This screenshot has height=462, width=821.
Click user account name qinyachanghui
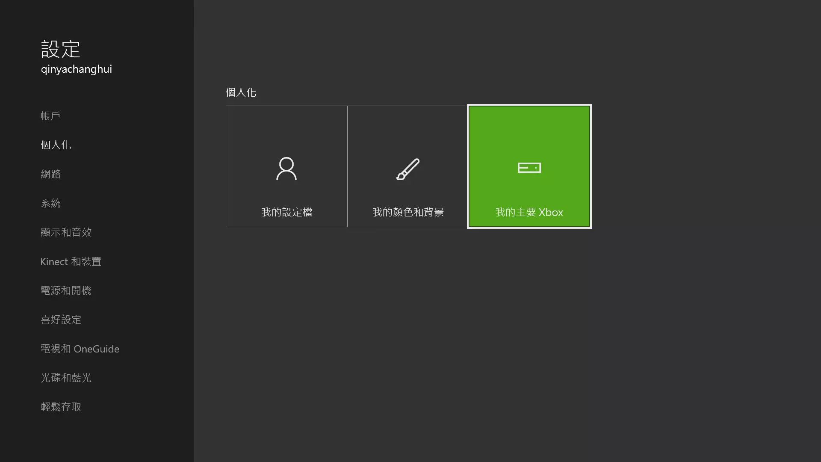pyautogui.click(x=77, y=69)
